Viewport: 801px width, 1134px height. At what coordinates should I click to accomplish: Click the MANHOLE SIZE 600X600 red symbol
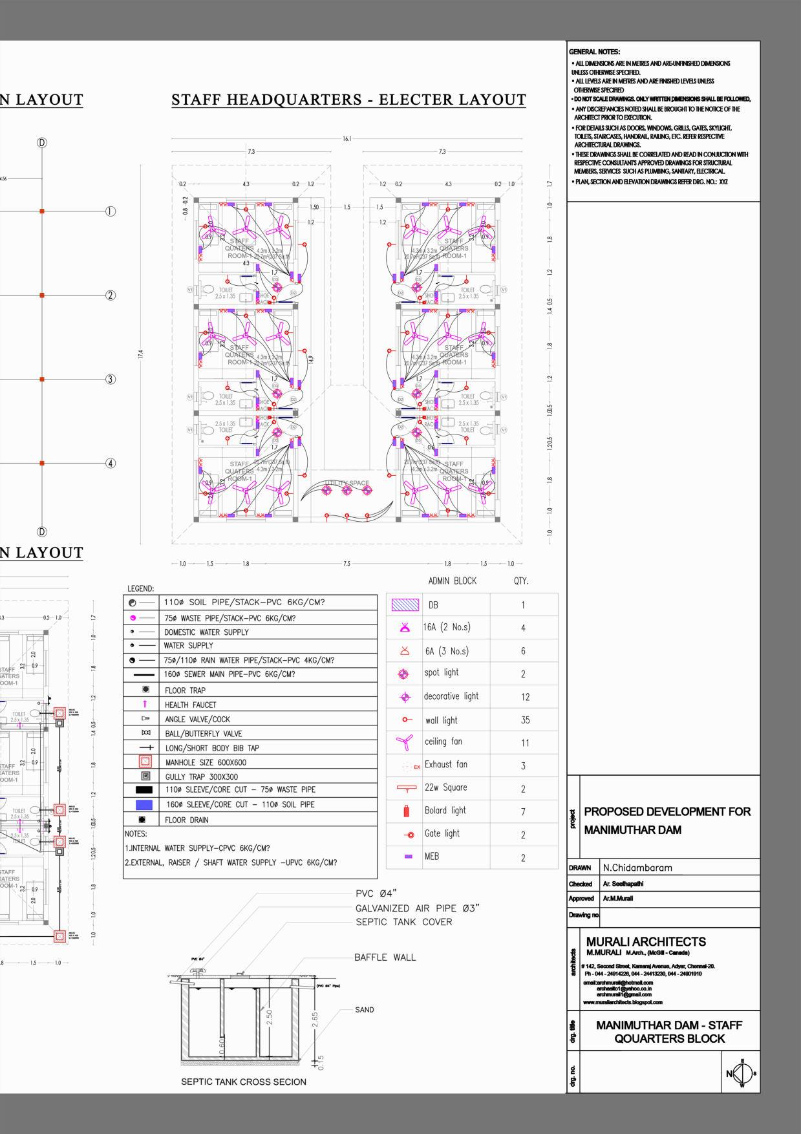145,762
